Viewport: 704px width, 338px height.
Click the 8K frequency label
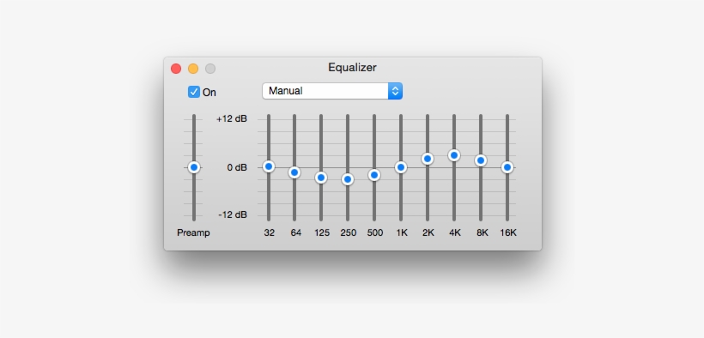coord(482,233)
